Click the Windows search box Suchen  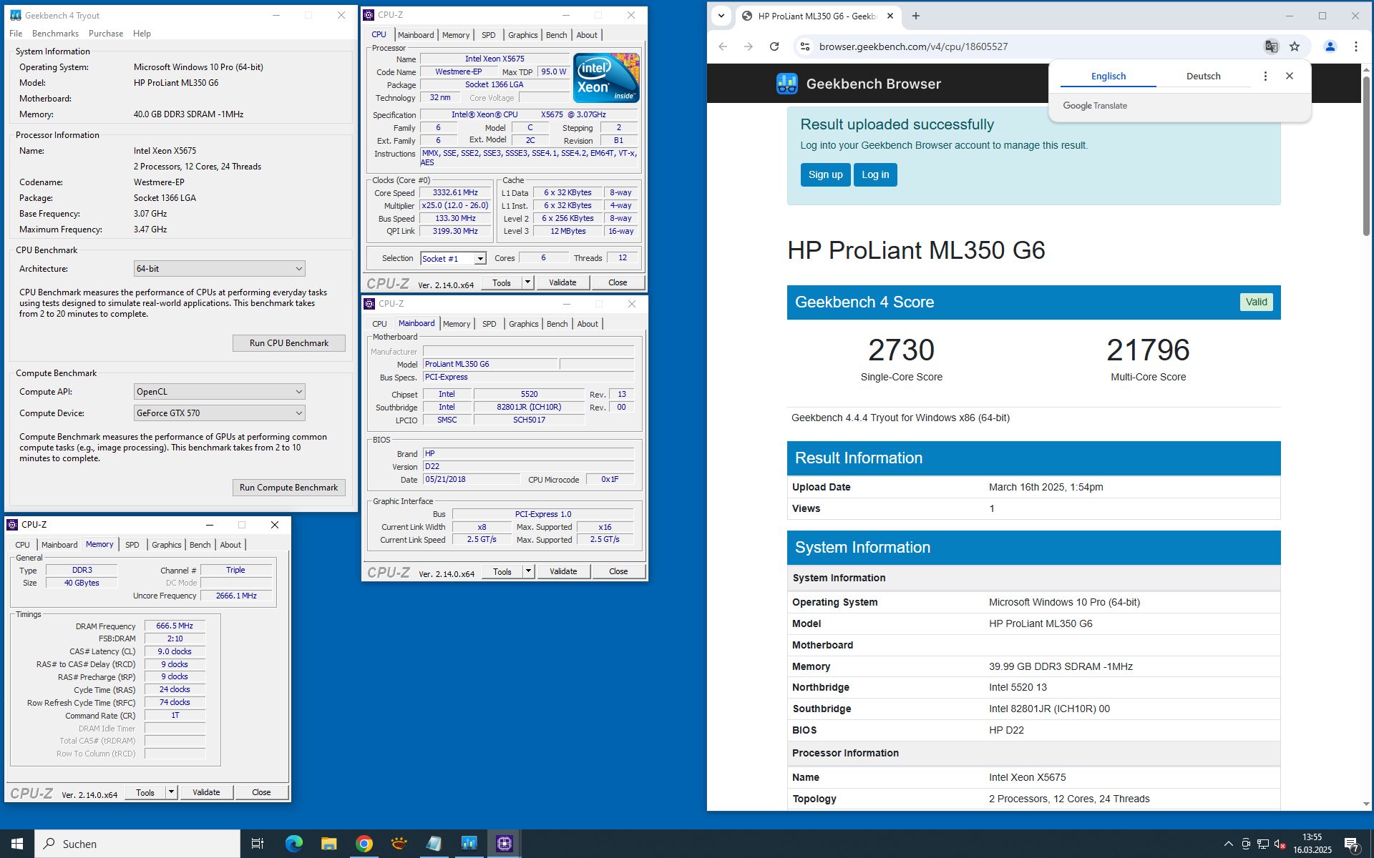pyautogui.click(x=137, y=844)
